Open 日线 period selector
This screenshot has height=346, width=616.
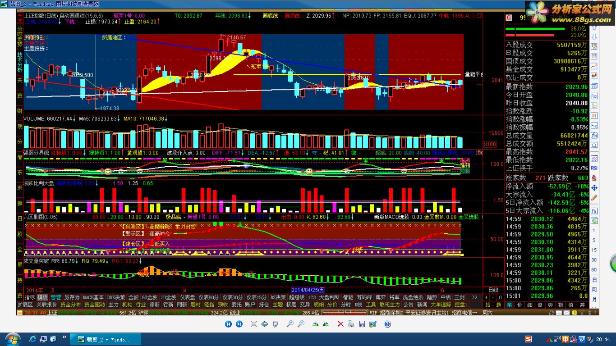[493, 290]
